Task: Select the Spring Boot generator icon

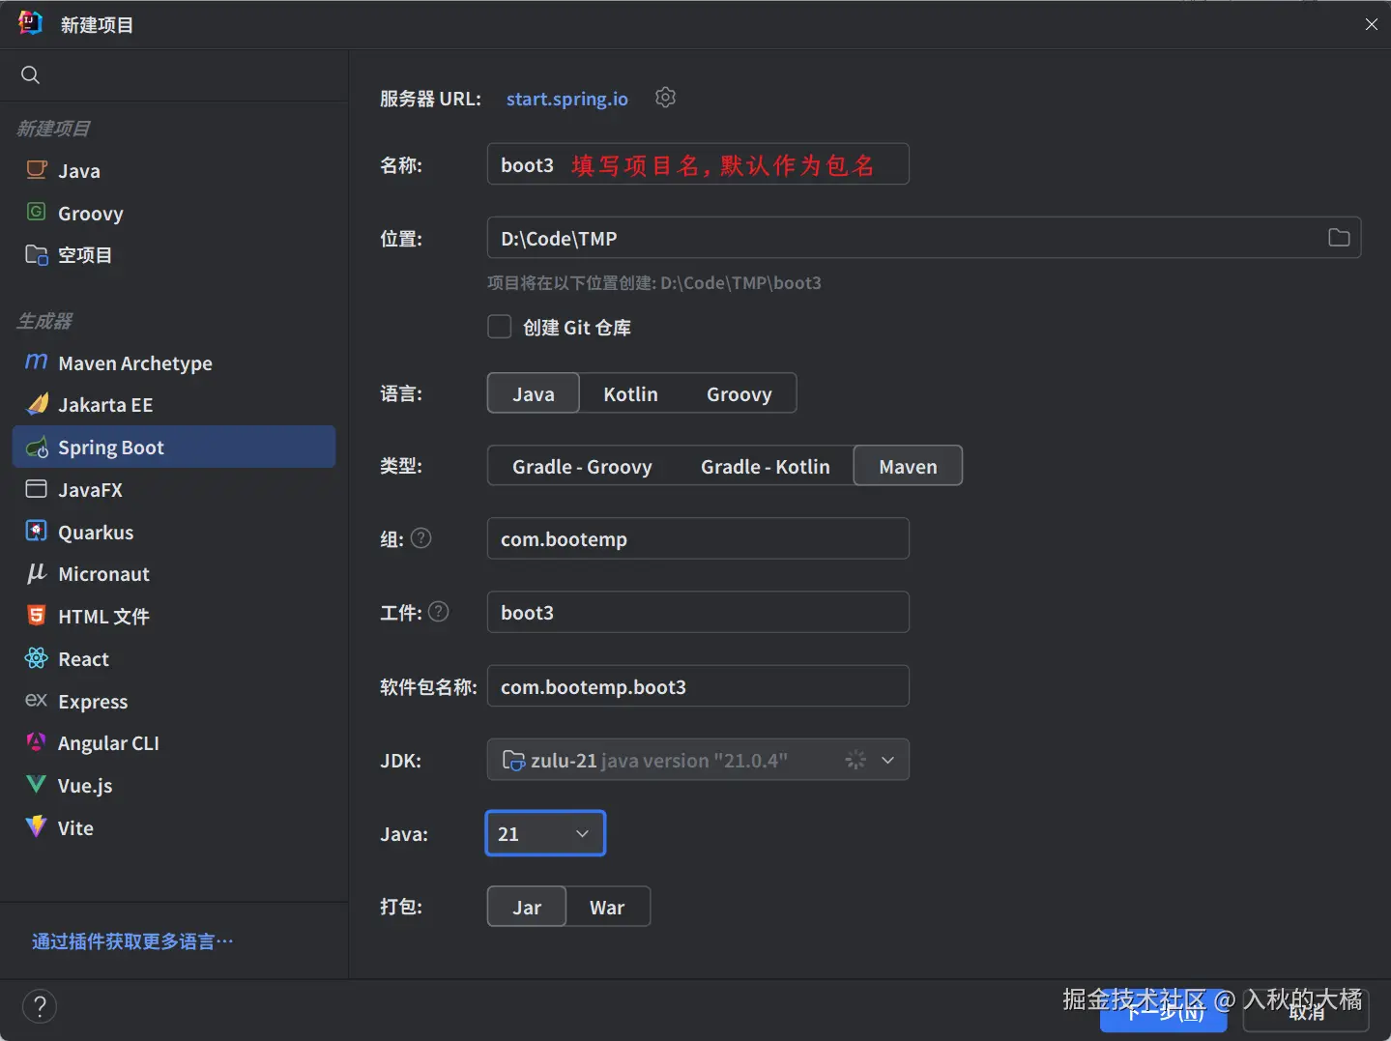Action: click(36, 447)
